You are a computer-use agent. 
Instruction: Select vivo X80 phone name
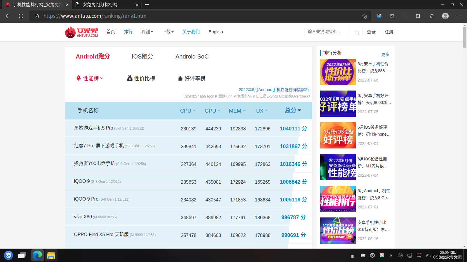(83, 217)
